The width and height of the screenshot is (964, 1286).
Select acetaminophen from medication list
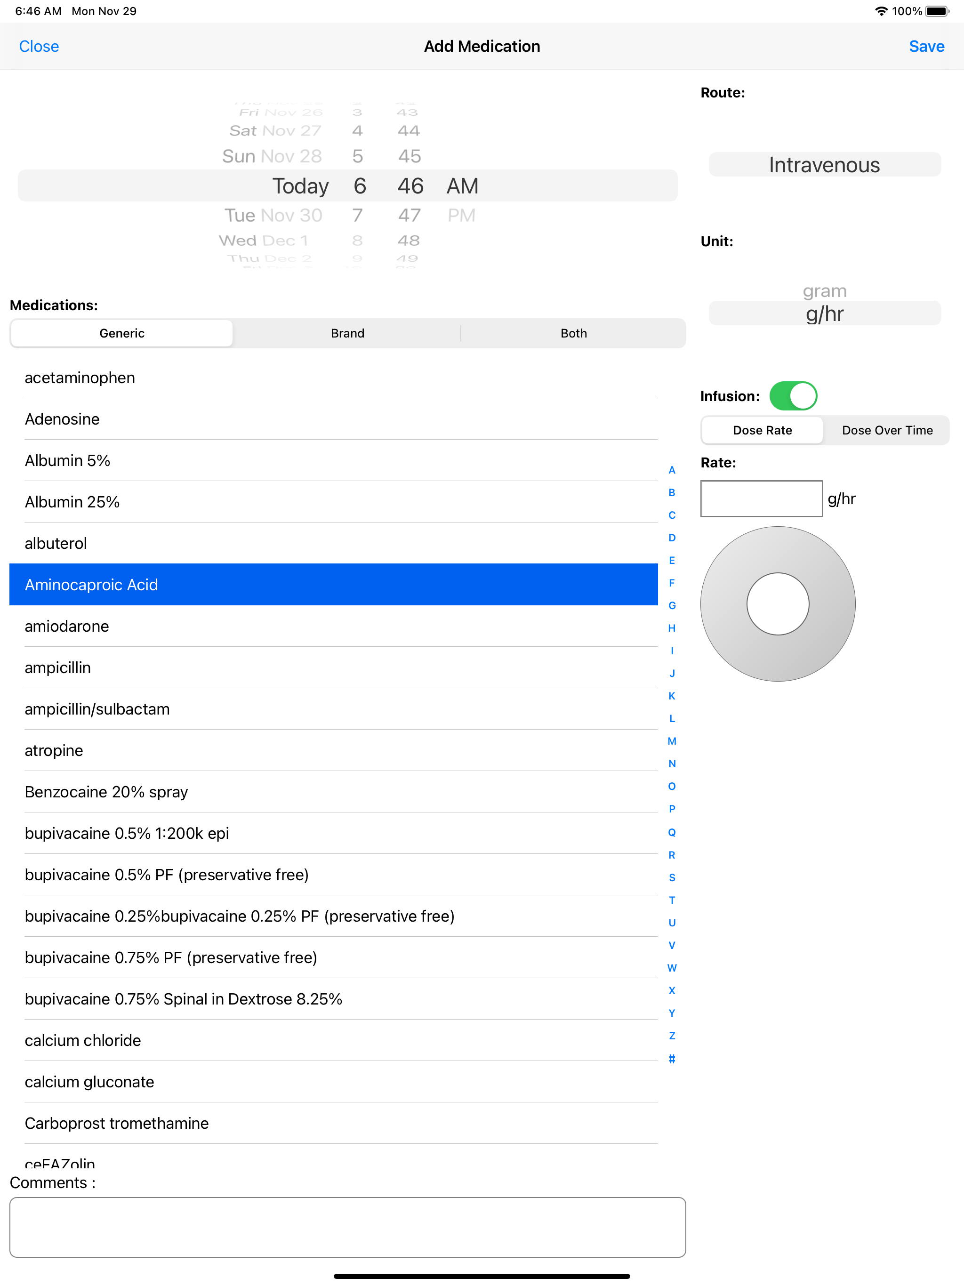tap(334, 378)
